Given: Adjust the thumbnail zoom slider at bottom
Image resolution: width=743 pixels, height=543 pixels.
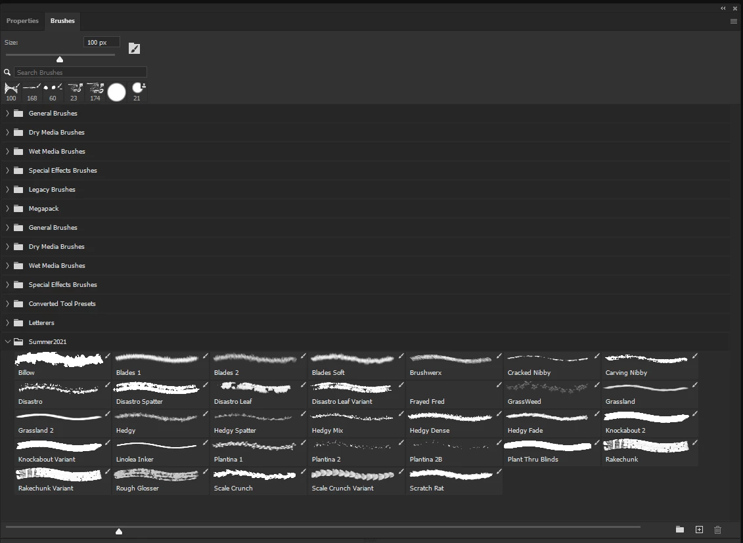Looking at the screenshot, I should click(x=119, y=531).
